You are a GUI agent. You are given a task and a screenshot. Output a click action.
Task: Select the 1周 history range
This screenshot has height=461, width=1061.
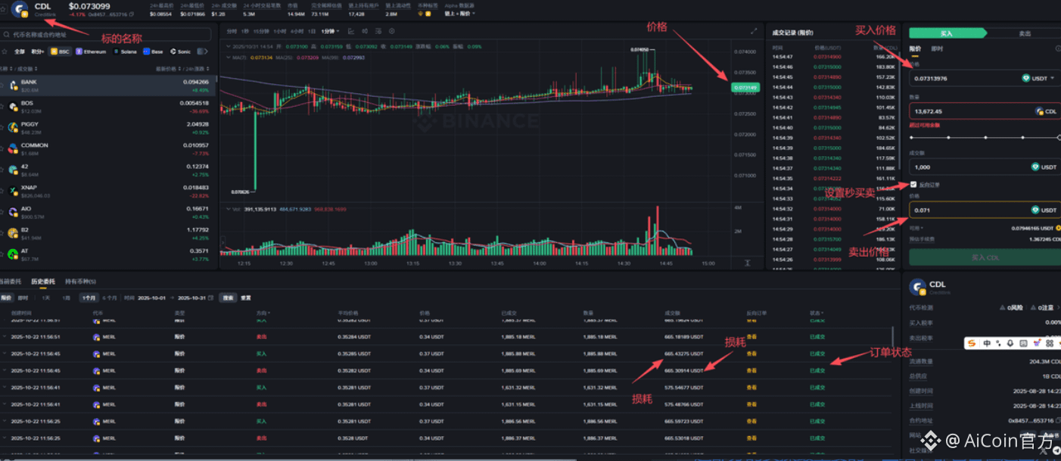(67, 298)
